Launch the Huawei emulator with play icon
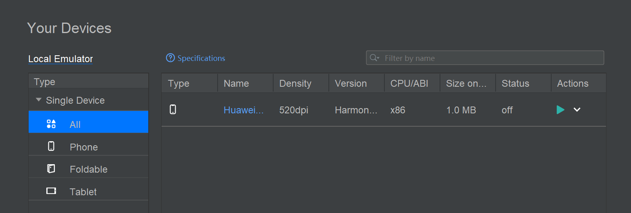This screenshot has width=631, height=213. pos(560,110)
